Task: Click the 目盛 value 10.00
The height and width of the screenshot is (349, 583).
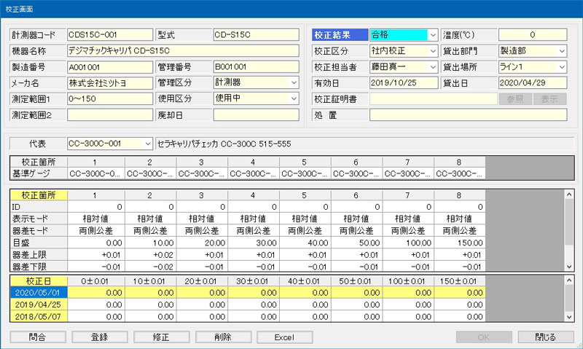Action: point(151,243)
